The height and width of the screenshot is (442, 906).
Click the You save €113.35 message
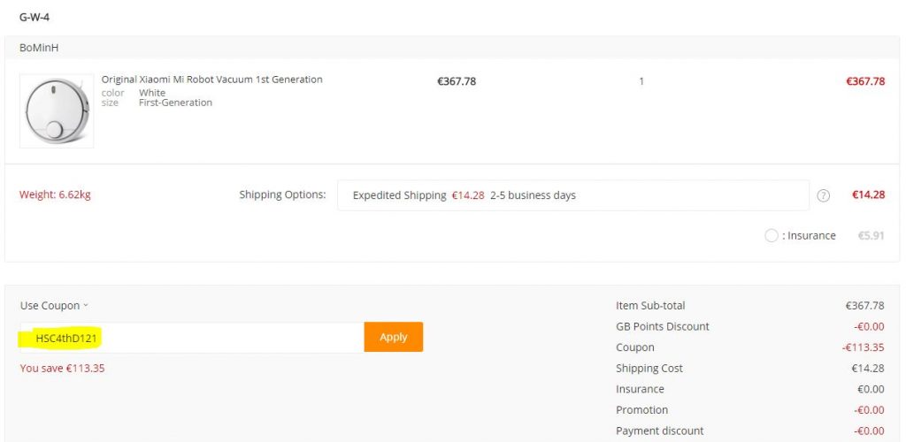pos(63,368)
